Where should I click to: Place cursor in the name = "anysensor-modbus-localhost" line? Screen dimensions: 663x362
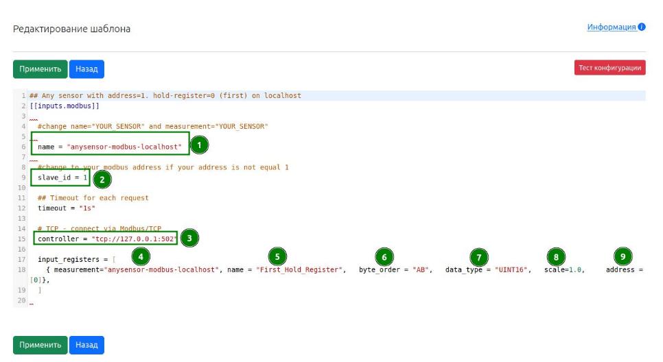pos(110,147)
